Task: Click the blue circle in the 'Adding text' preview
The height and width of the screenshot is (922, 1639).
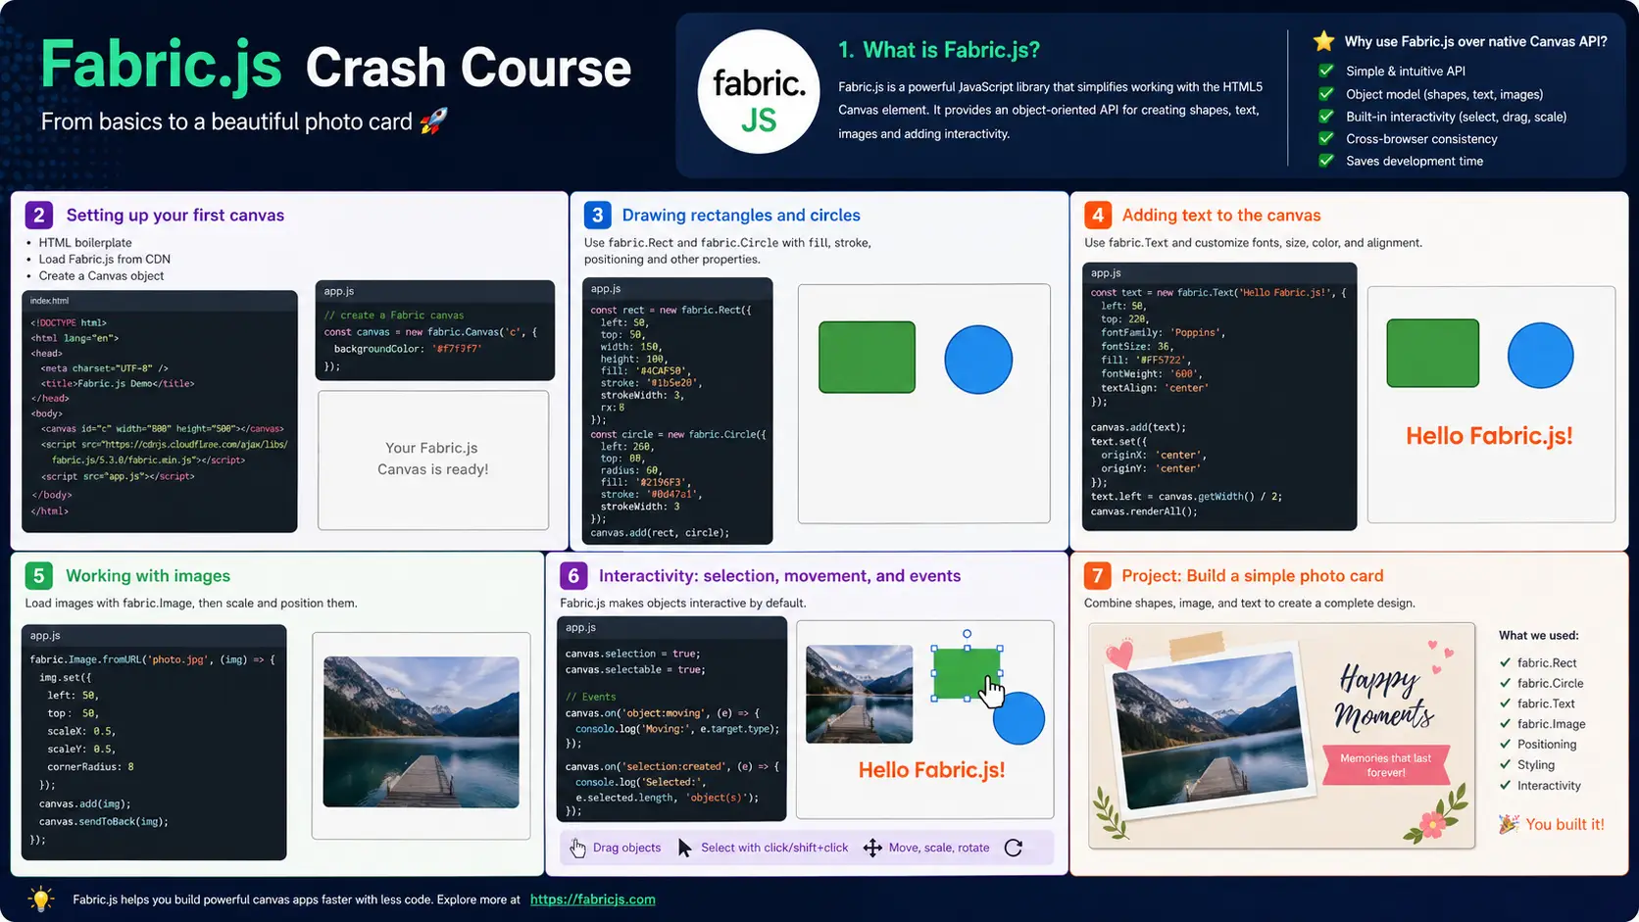Action: [1540, 355]
